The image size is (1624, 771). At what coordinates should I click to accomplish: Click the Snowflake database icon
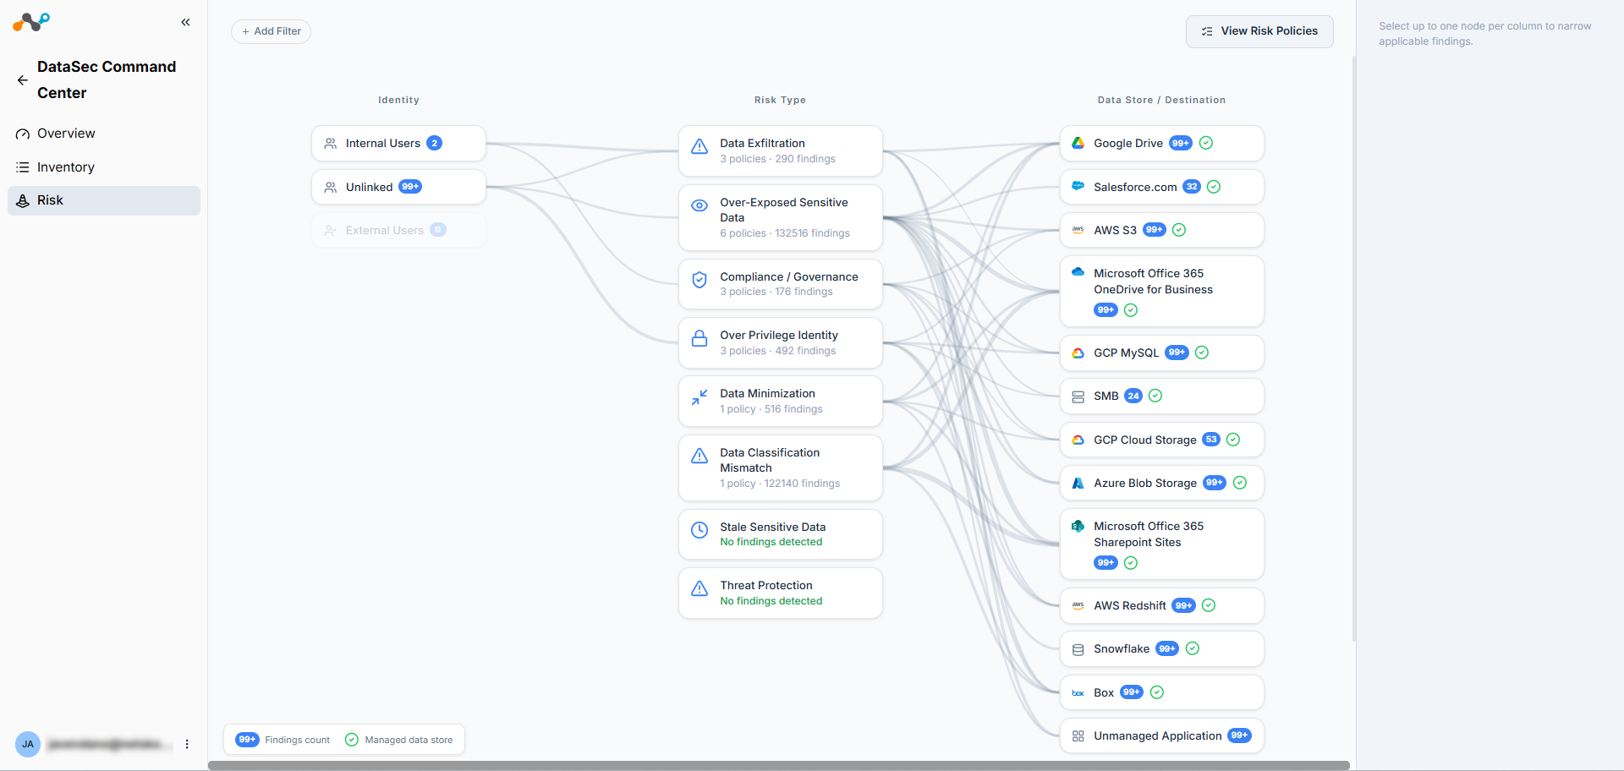(1078, 649)
